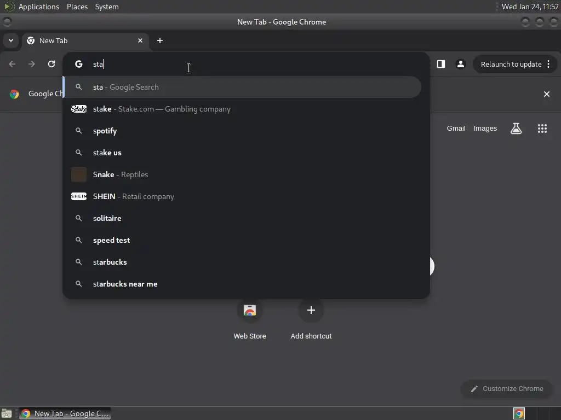The image size is (561, 420).
Task: Select the 'stake - Stake.com' suggestion
Action: 242,109
